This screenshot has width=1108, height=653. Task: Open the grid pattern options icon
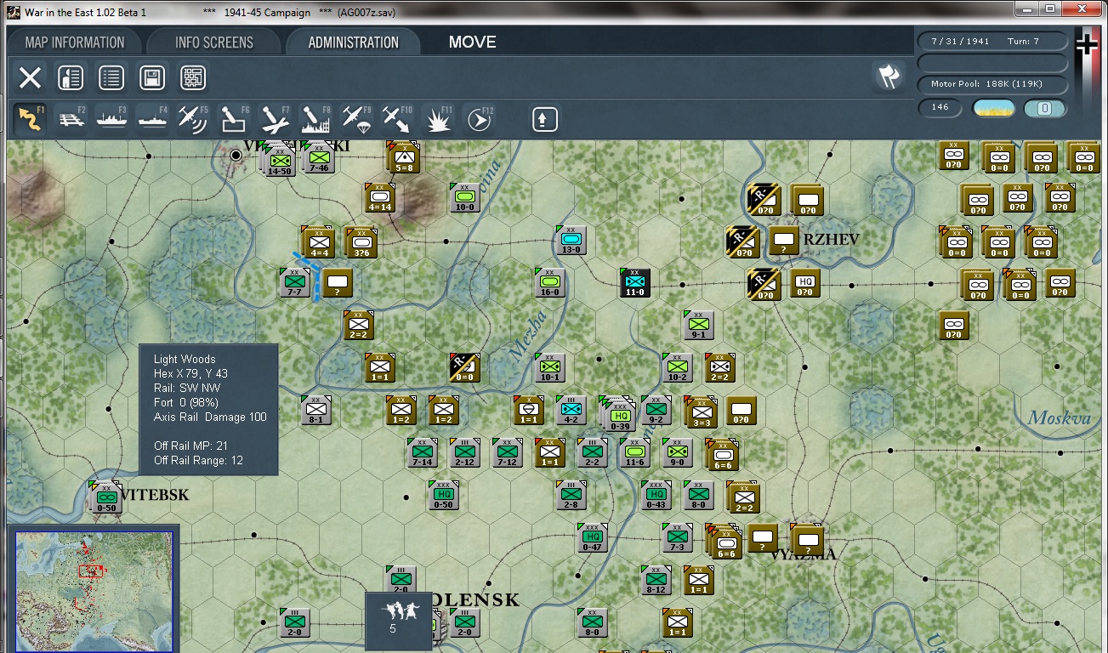point(193,78)
